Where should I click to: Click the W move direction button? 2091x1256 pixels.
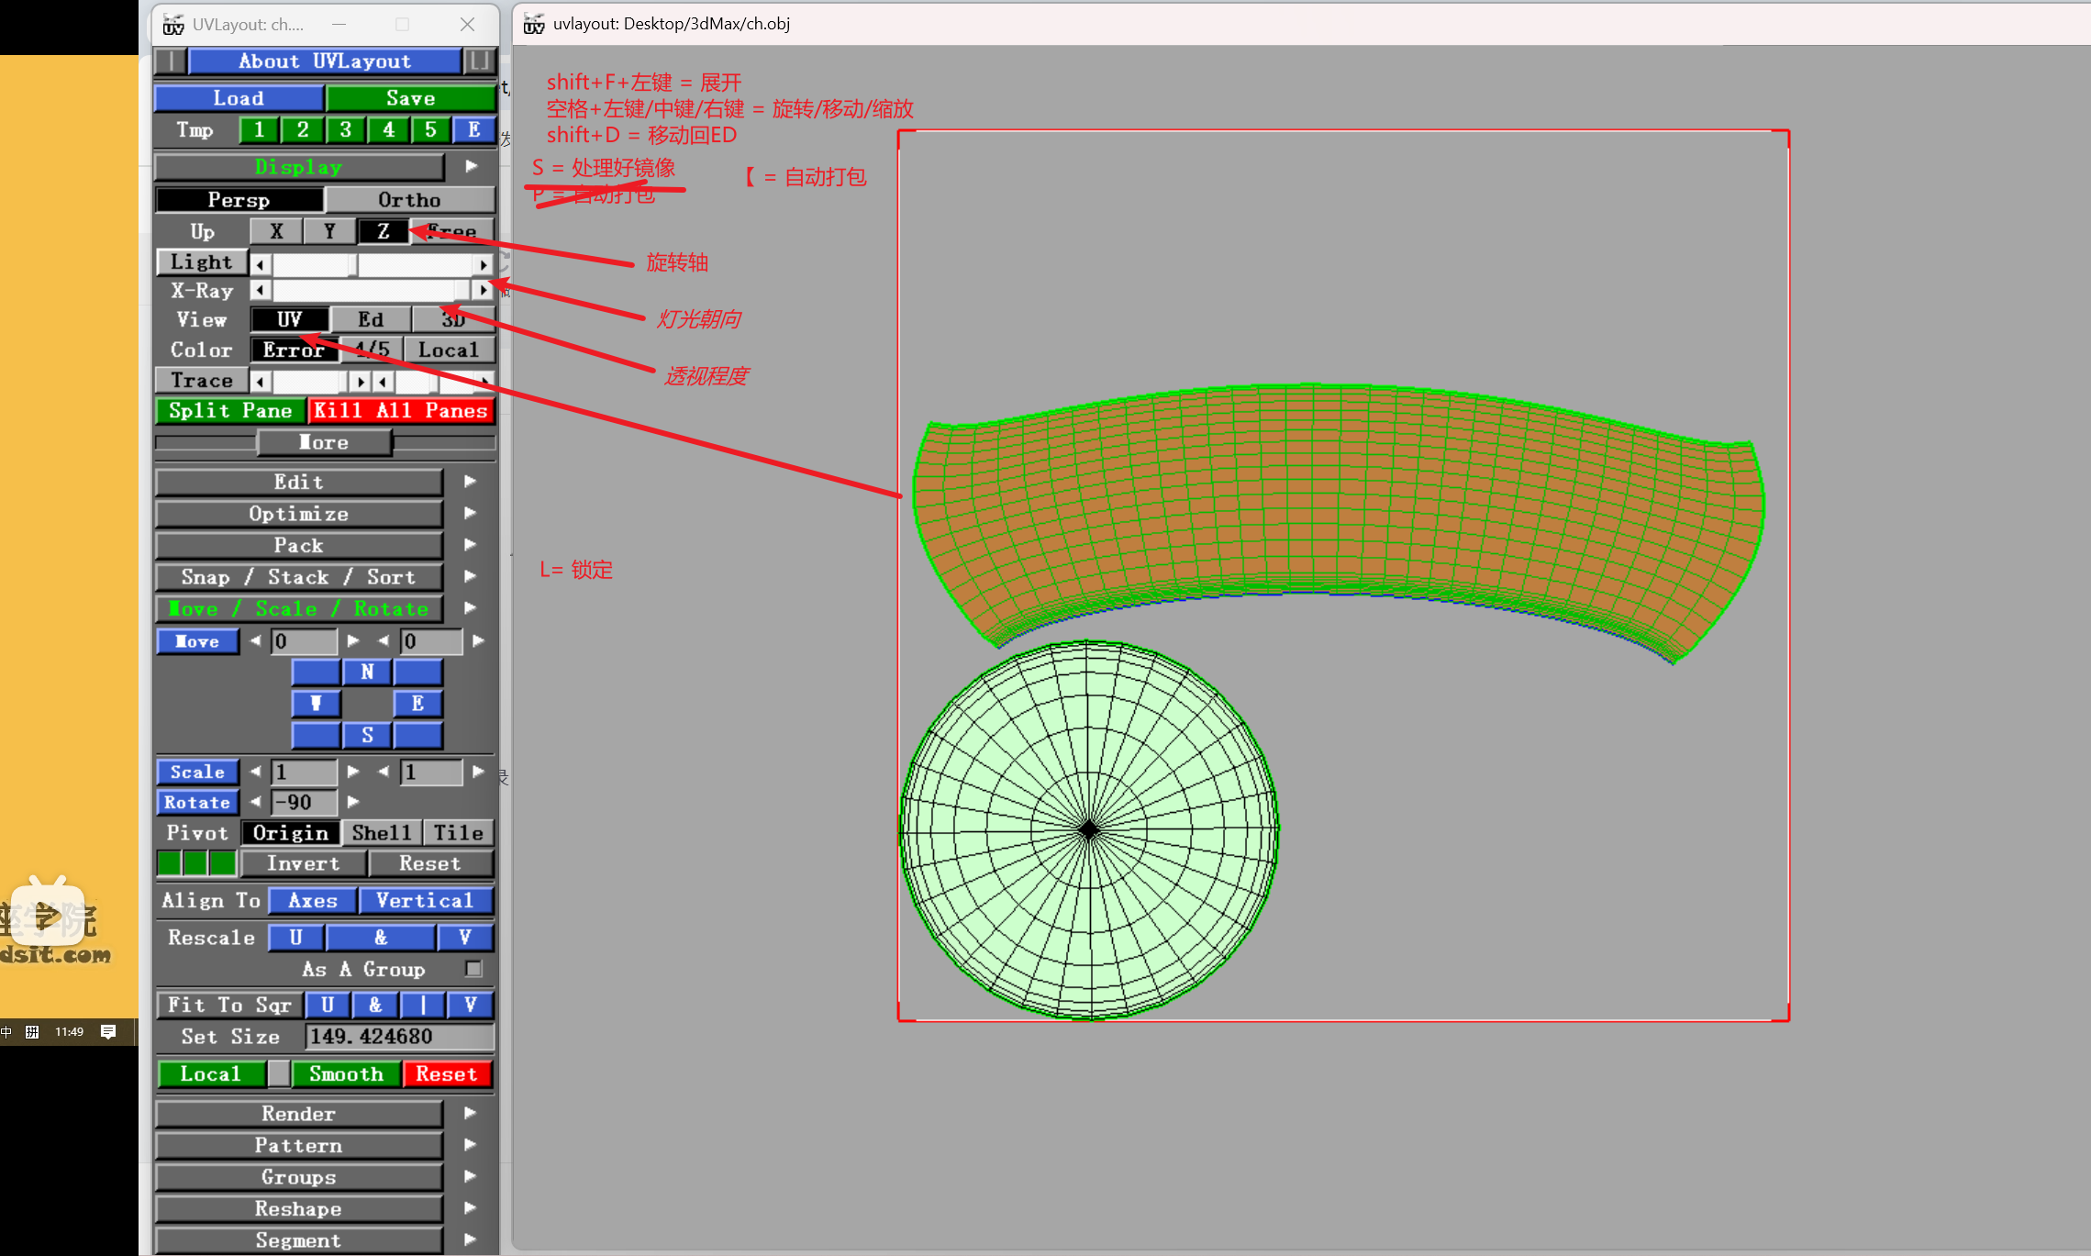point(316,704)
